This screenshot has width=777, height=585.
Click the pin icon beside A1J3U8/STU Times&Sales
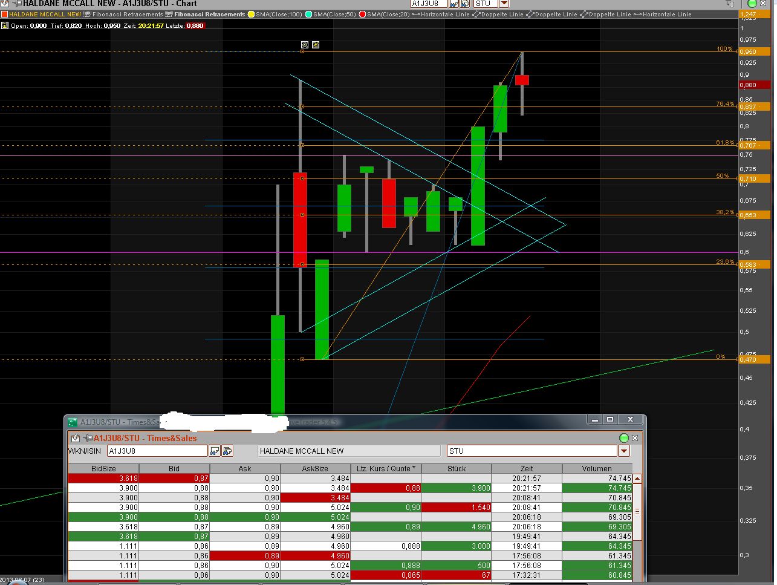tap(88, 438)
